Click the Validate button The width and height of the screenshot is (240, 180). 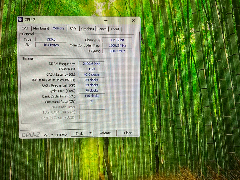point(105,133)
